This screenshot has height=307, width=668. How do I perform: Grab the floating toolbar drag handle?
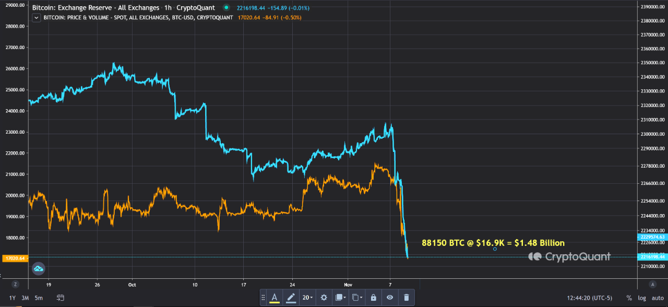[264, 298]
